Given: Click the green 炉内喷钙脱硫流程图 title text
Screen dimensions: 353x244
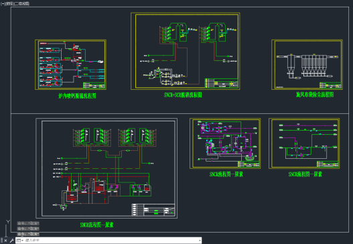Looking at the screenshot, I should [x=77, y=96].
